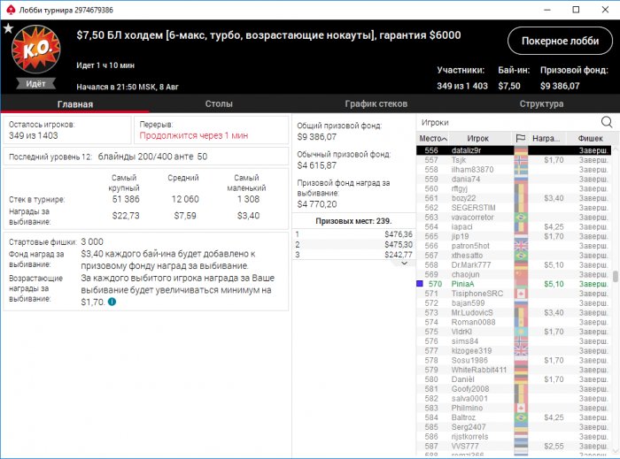This screenshot has height=459, width=620.
Task: Select player row jip19
Action: point(514,236)
